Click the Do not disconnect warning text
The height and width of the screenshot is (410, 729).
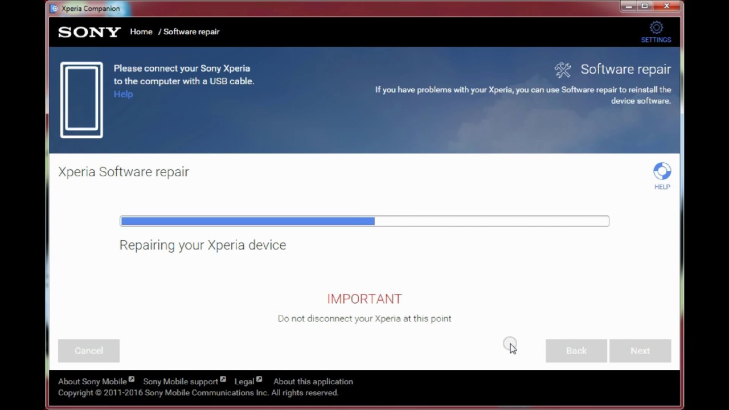[364, 318]
